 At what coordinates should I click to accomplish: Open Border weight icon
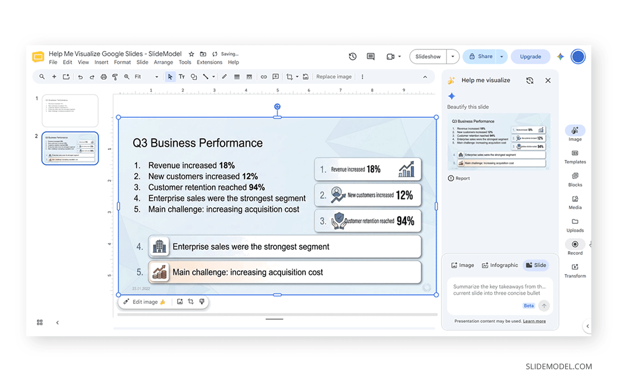pyautogui.click(x=237, y=77)
